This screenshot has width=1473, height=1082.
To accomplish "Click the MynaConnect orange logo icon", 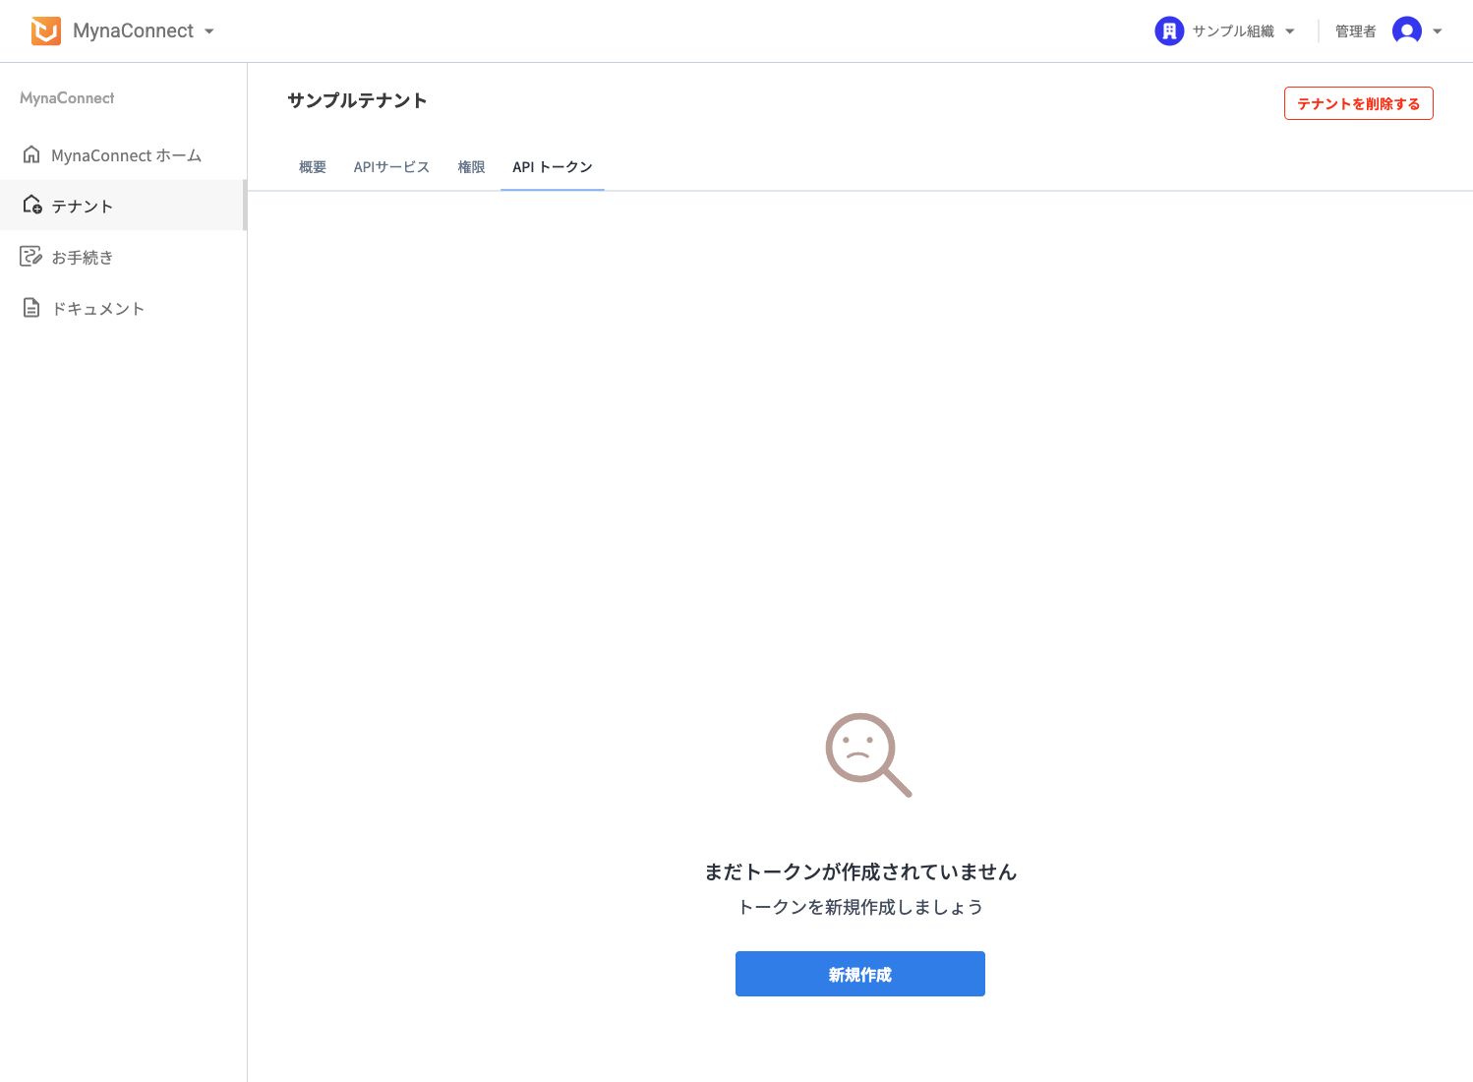I will 45,31.
